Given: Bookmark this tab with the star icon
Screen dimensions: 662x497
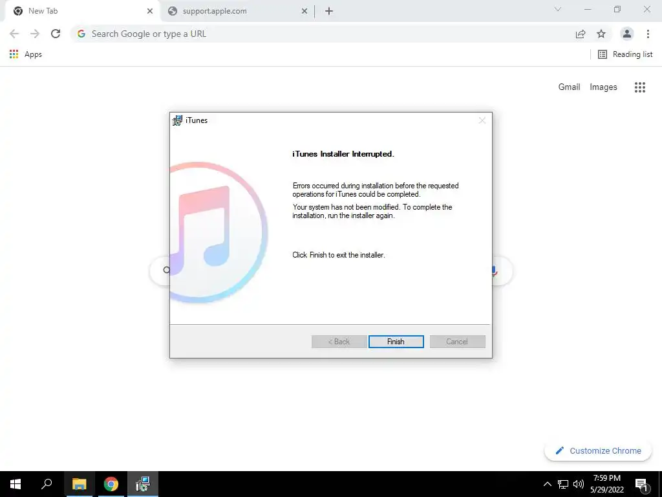Looking at the screenshot, I should (601, 34).
